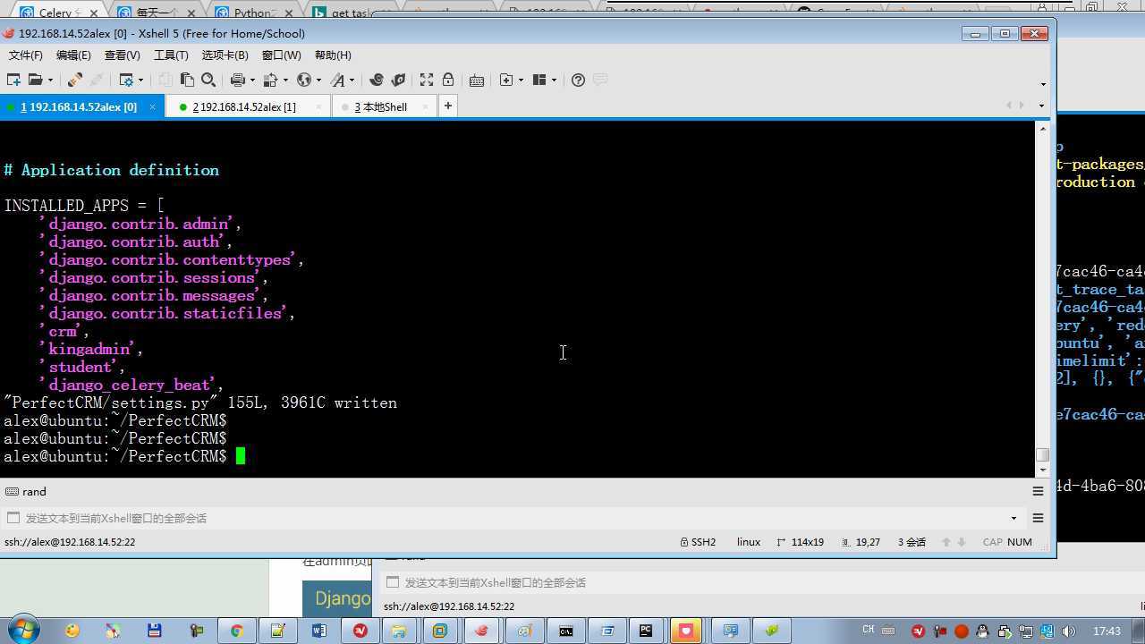Click the Open session folder icon
This screenshot has width=1145, height=644.
35,80
